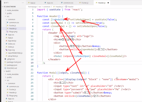Collapse the 07_REACTWORK workspace root
The image size is (142, 102).
coord(3,7)
